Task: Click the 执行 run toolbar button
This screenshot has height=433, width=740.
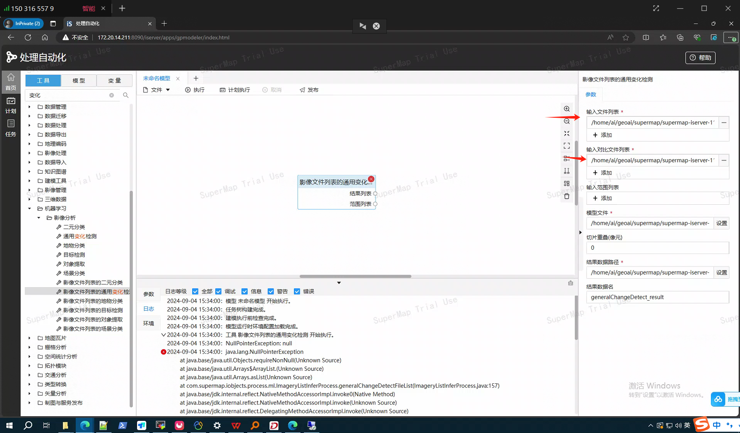Action: 195,90
